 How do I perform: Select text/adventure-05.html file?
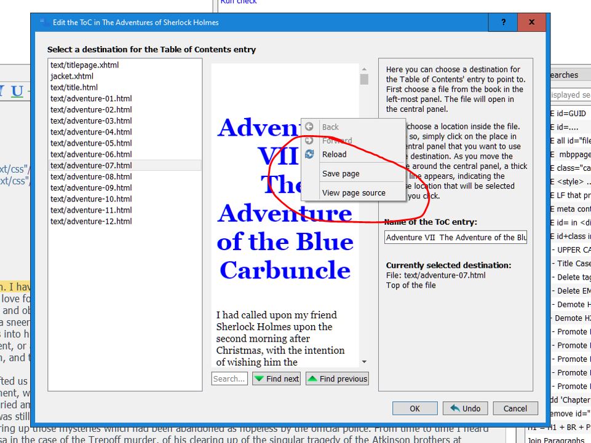pos(125,143)
